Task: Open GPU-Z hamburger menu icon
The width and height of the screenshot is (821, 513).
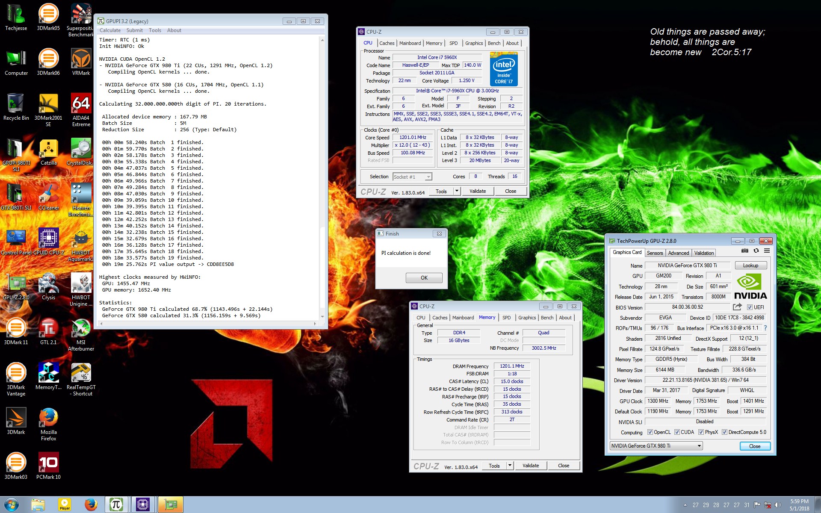Action: coord(767,251)
